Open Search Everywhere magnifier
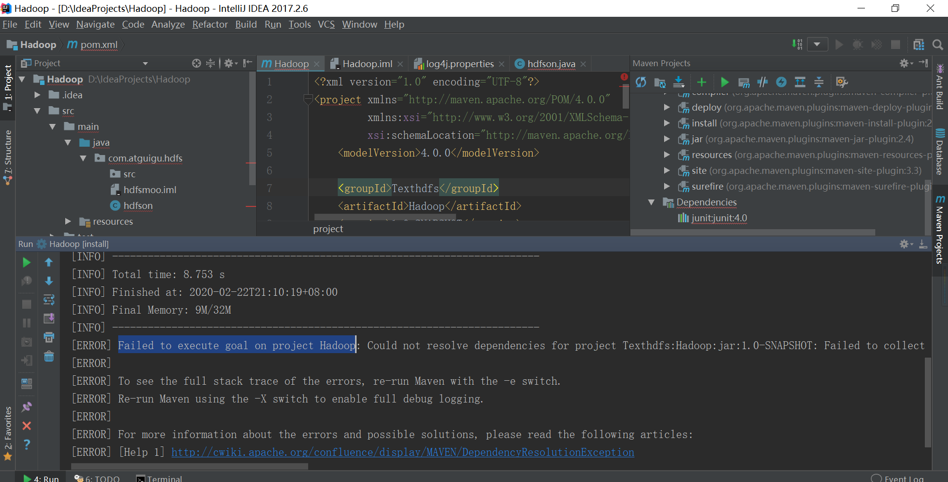The height and width of the screenshot is (482, 948). point(938,44)
